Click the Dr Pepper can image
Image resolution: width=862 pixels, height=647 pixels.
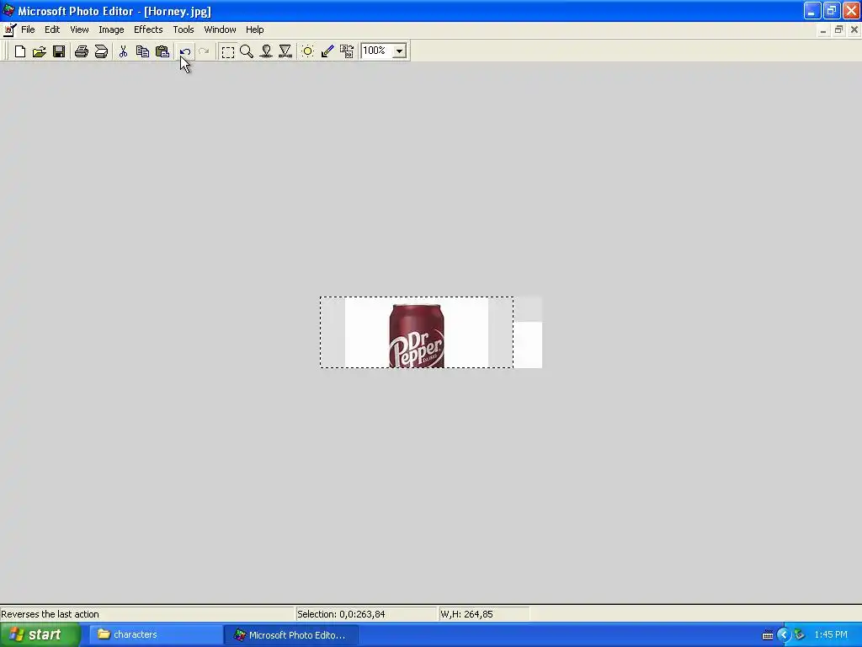point(416,335)
